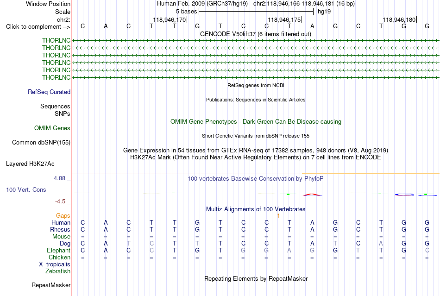
Task: Open the RefSeq Curated track label
Action: (49, 92)
